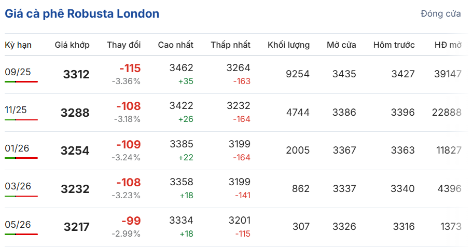Screen dimensions: 473x247
Task: Open the Giá cà phê Robusta London title
Action: [x=82, y=14]
